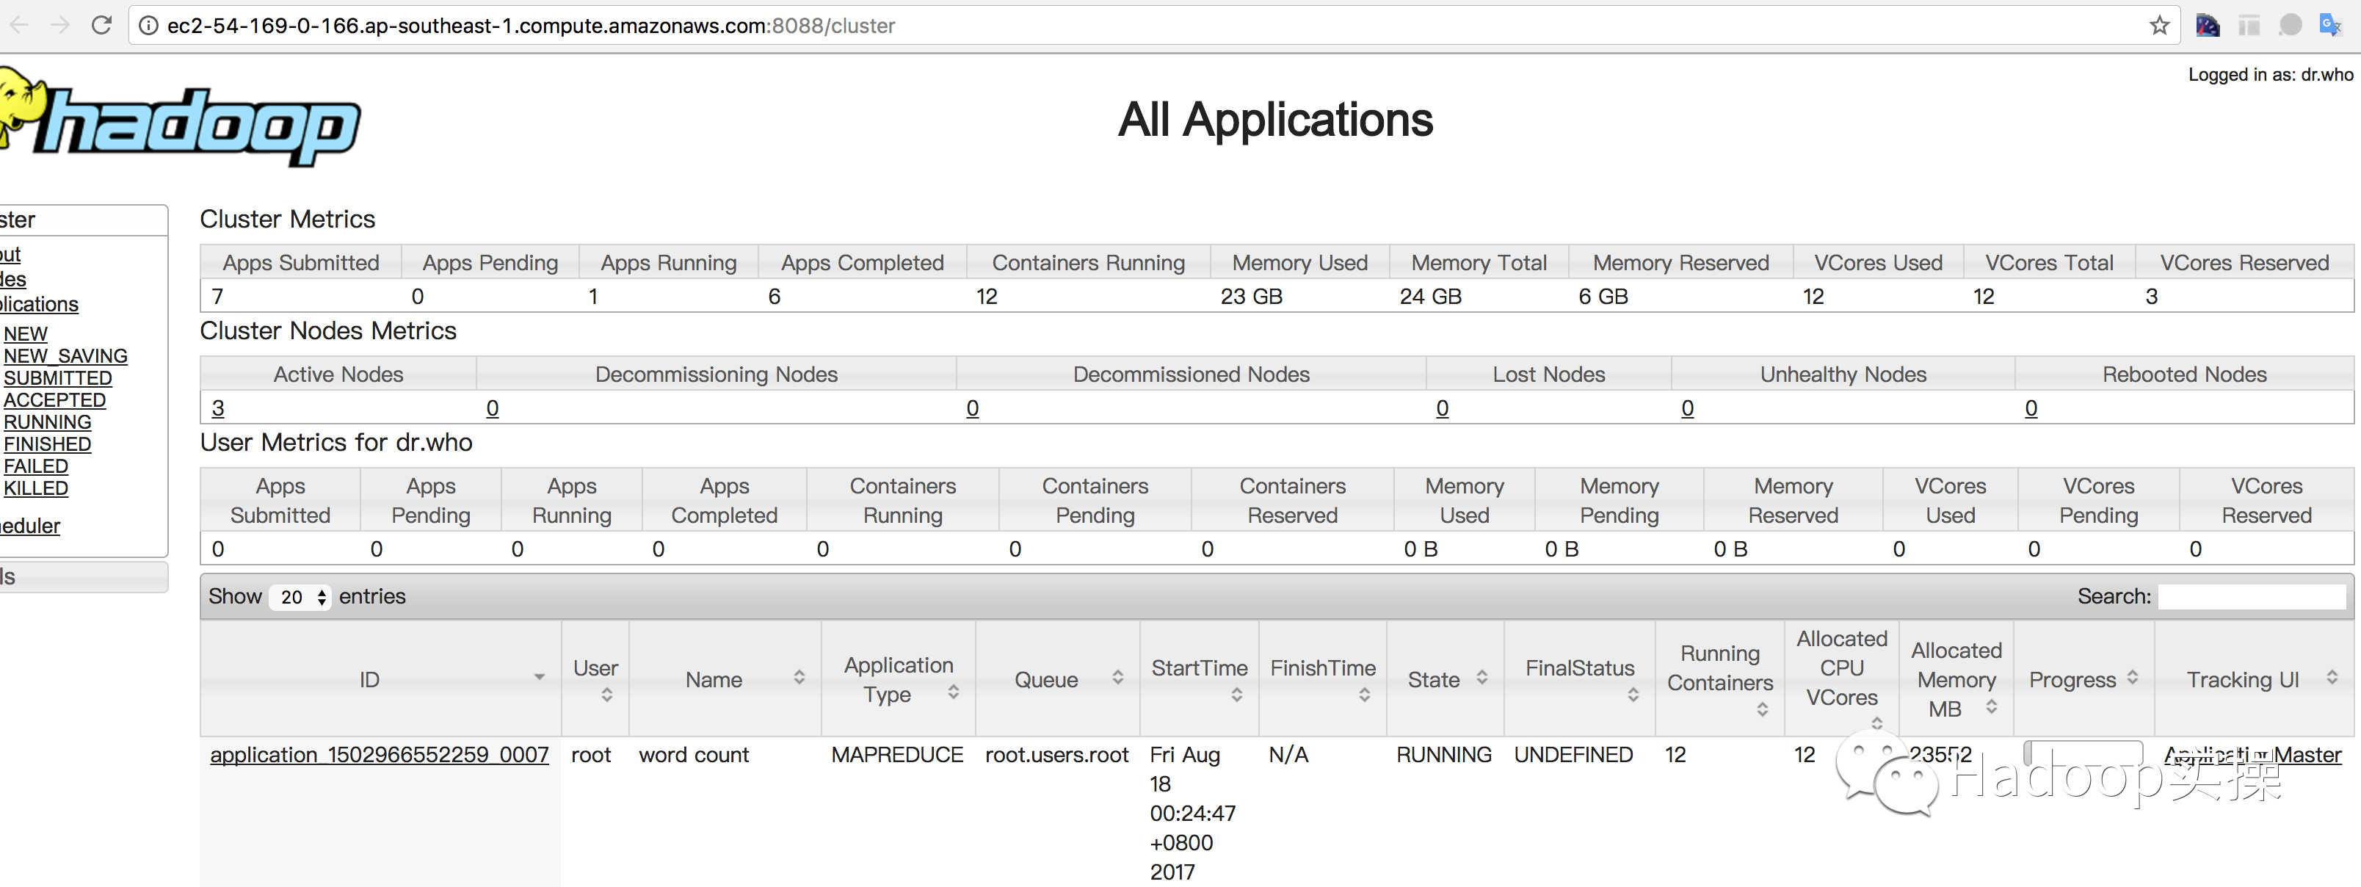The height and width of the screenshot is (887, 2361).
Task: Open the Nodes link in sidebar
Action: [12, 280]
